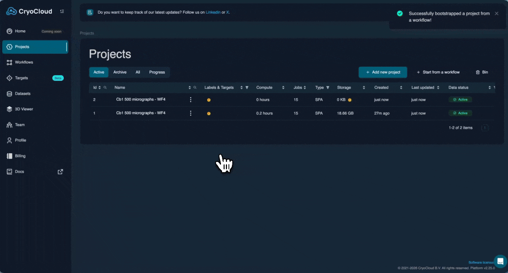
Task: Follow the LinkedIn link in banner
Action: pos(213,12)
